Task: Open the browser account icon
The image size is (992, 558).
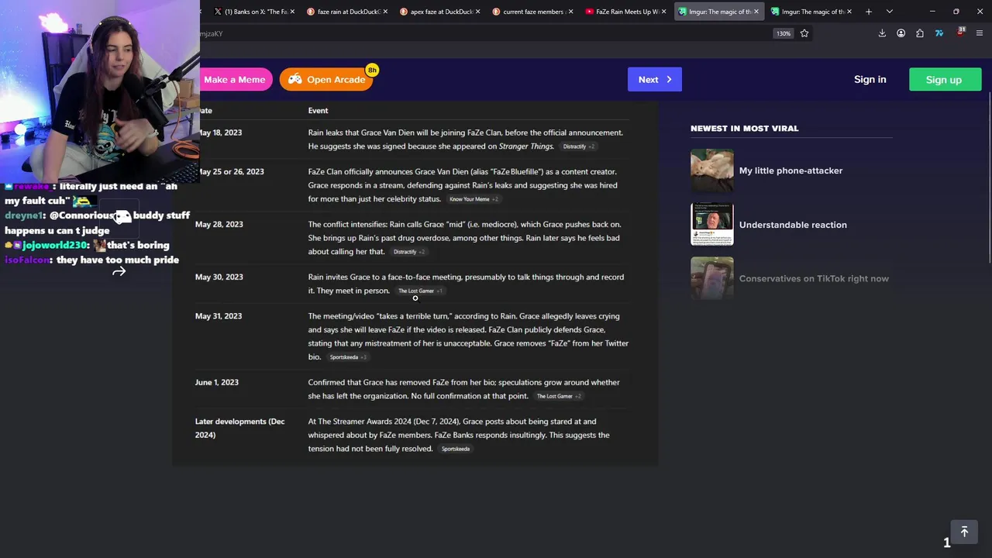Action: point(901,33)
